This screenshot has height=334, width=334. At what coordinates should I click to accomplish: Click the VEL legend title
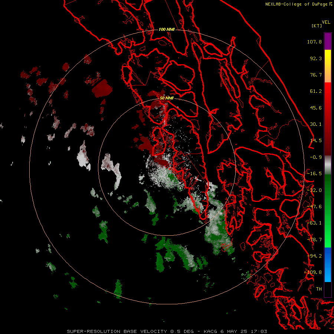tap(326, 22)
